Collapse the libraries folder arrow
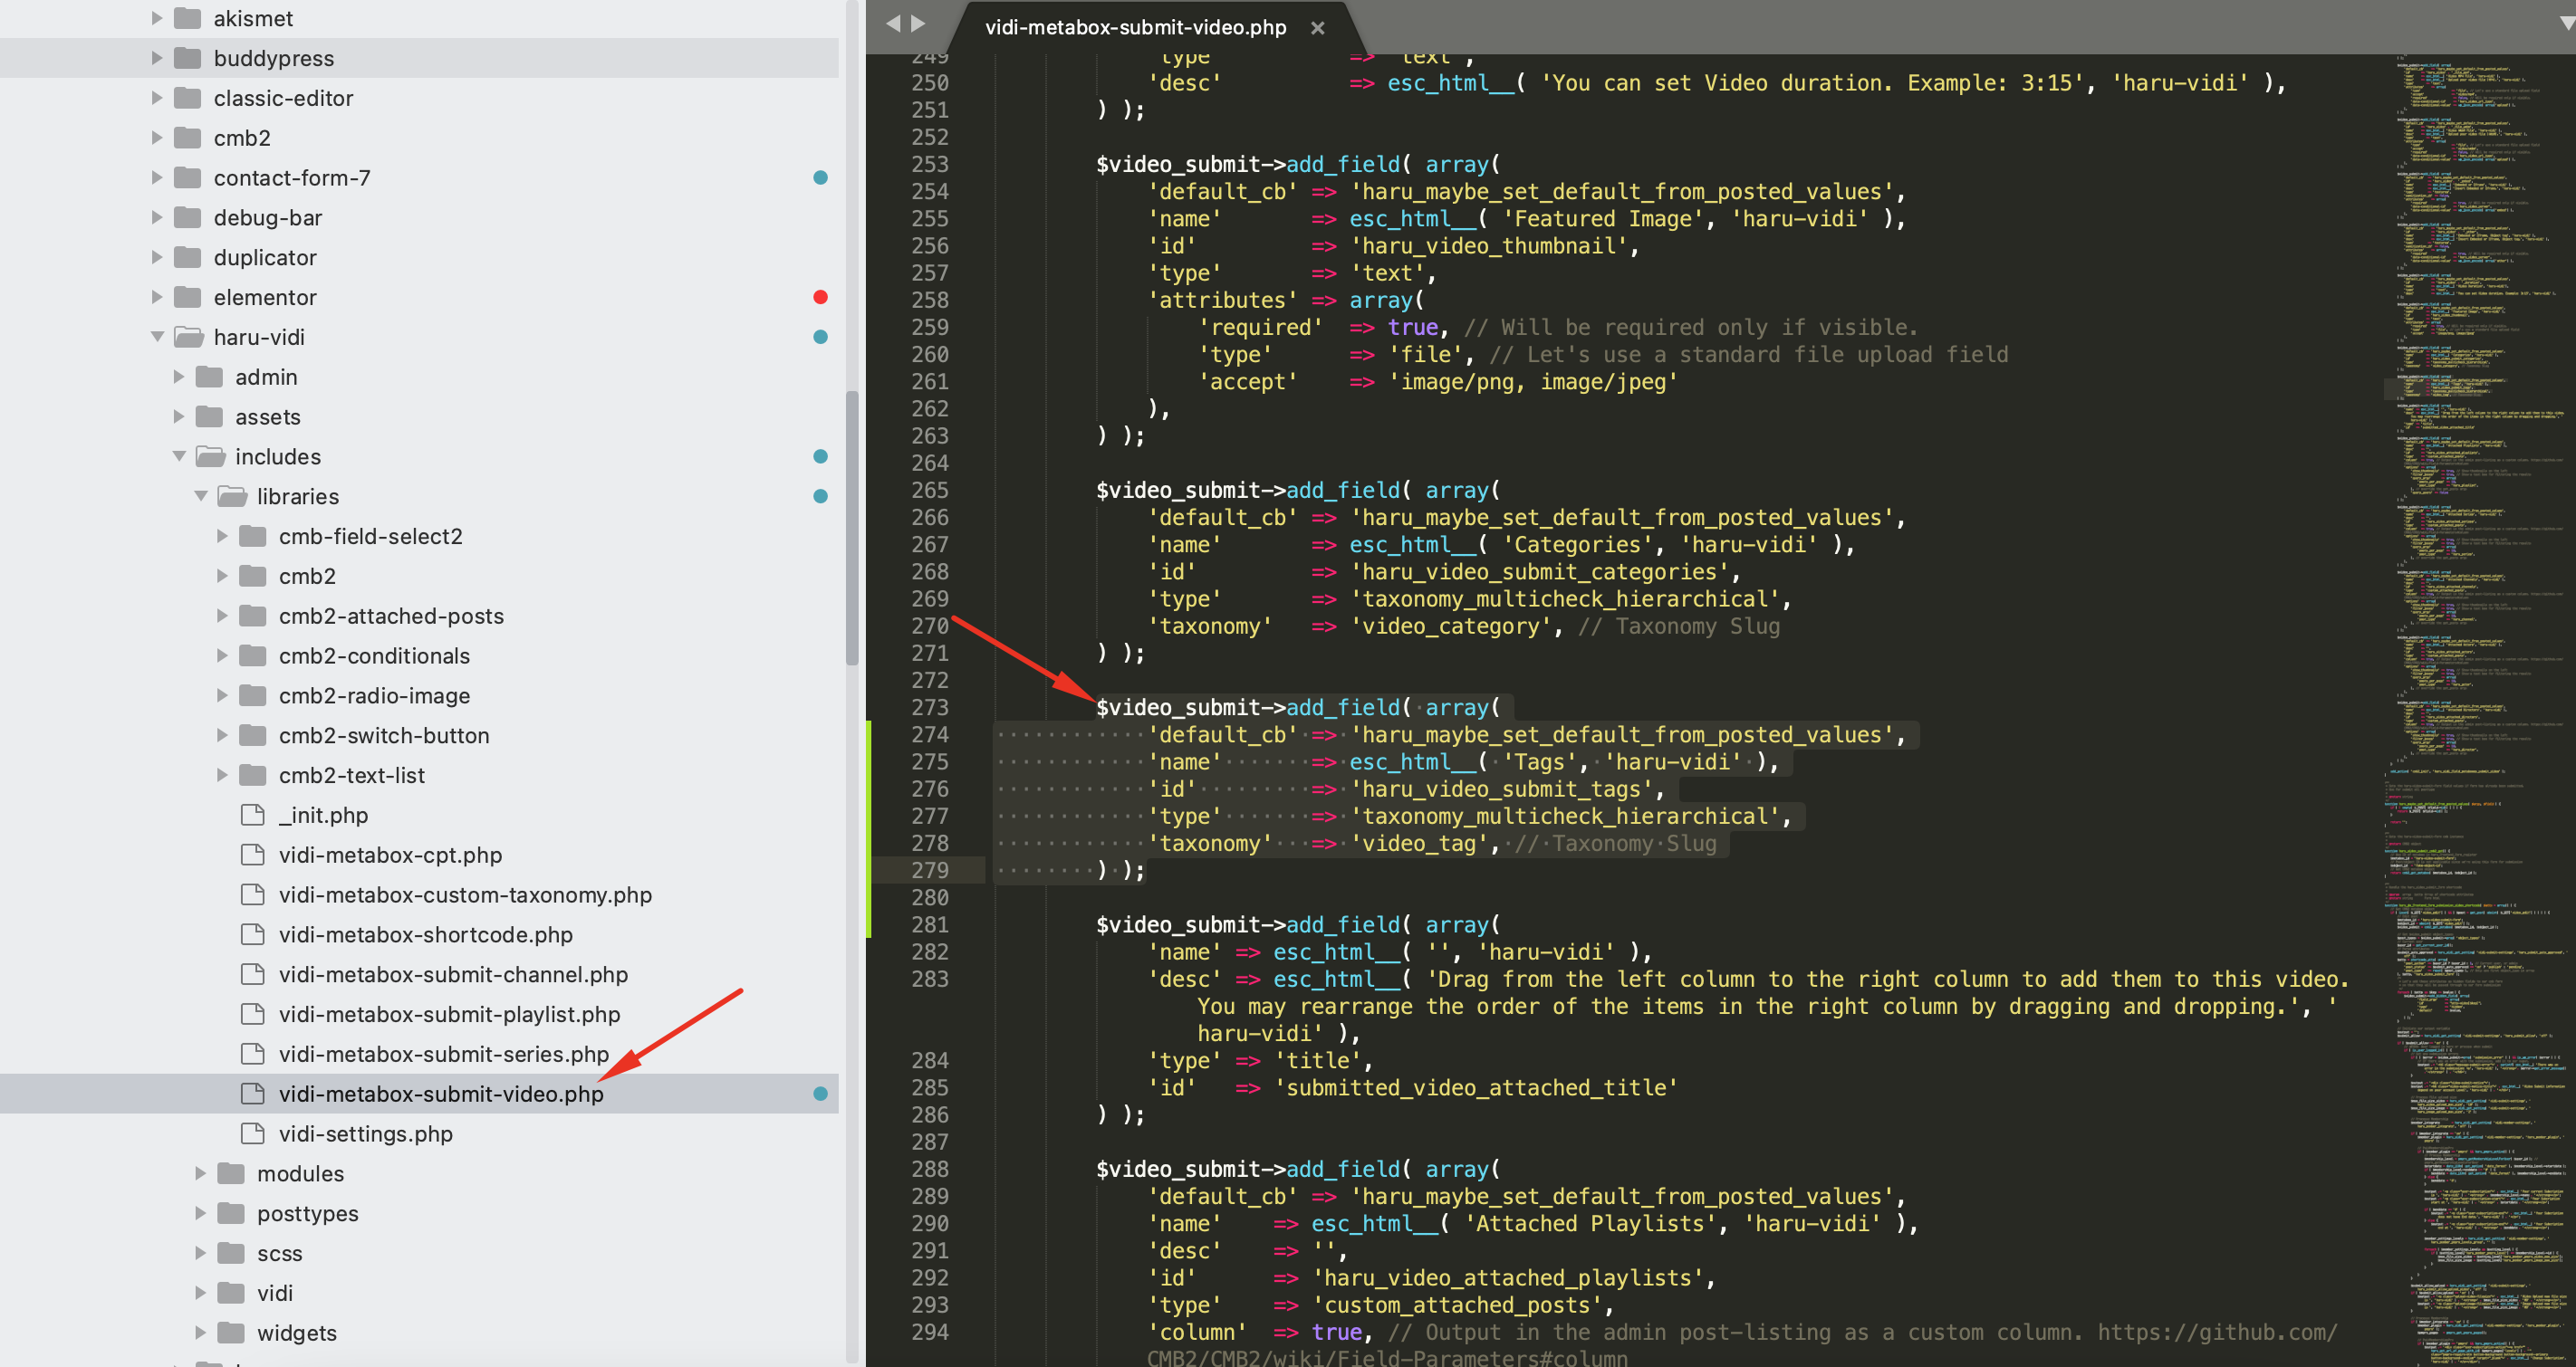2576x1367 pixels. [201, 497]
